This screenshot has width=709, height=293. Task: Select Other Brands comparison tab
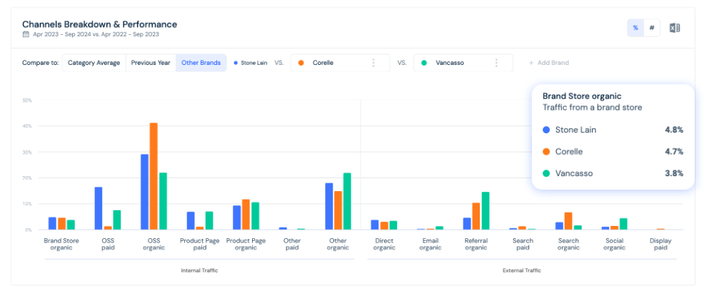click(x=201, y=63)
